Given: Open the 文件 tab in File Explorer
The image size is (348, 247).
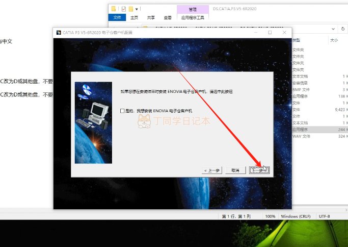Looking at the screenshot, I should point(117,17).
